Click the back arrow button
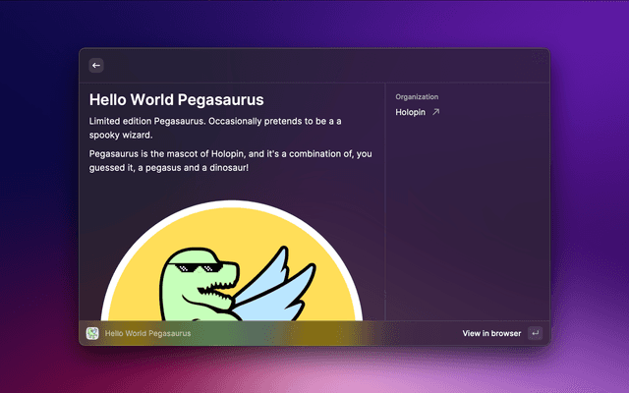Screen dimensions: 629x393 coord(96,65)
